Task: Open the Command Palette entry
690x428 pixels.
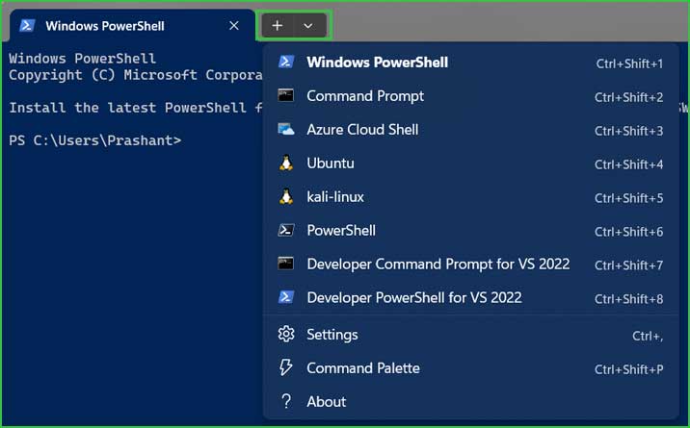Action: pos(471,367)
